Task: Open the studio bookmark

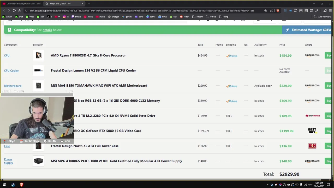Action: coord(100,17)
